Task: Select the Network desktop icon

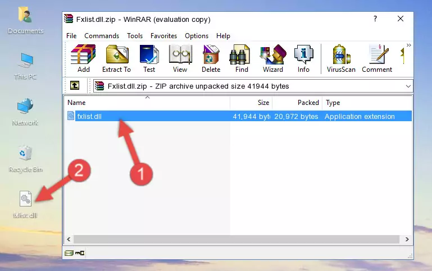Action: click(x=25, y=112)
